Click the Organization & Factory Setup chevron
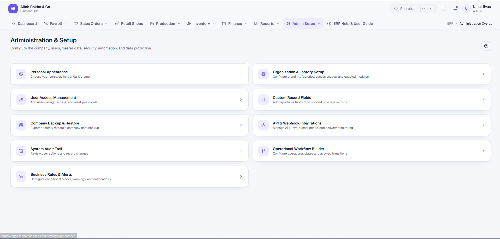Image resolution: width=500 pixels, height=239 pixels. (483, 74)
